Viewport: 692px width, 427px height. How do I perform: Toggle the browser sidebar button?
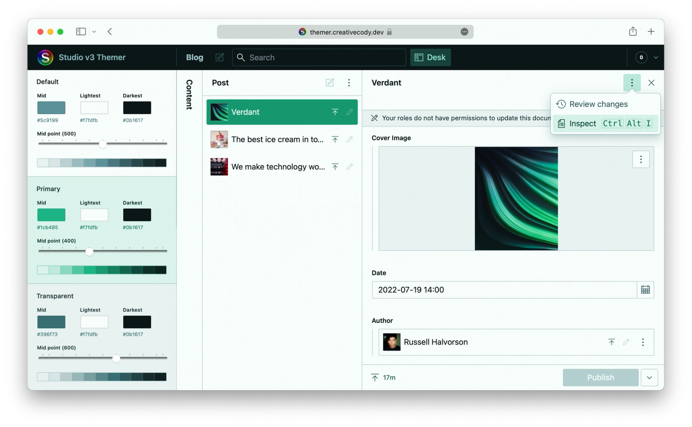coord(81,32)
